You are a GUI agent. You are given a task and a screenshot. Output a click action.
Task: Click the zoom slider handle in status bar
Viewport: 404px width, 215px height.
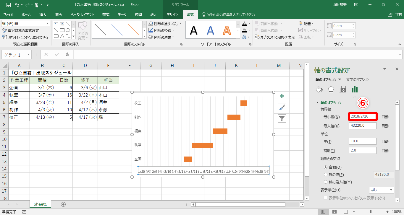coord(371,212)
